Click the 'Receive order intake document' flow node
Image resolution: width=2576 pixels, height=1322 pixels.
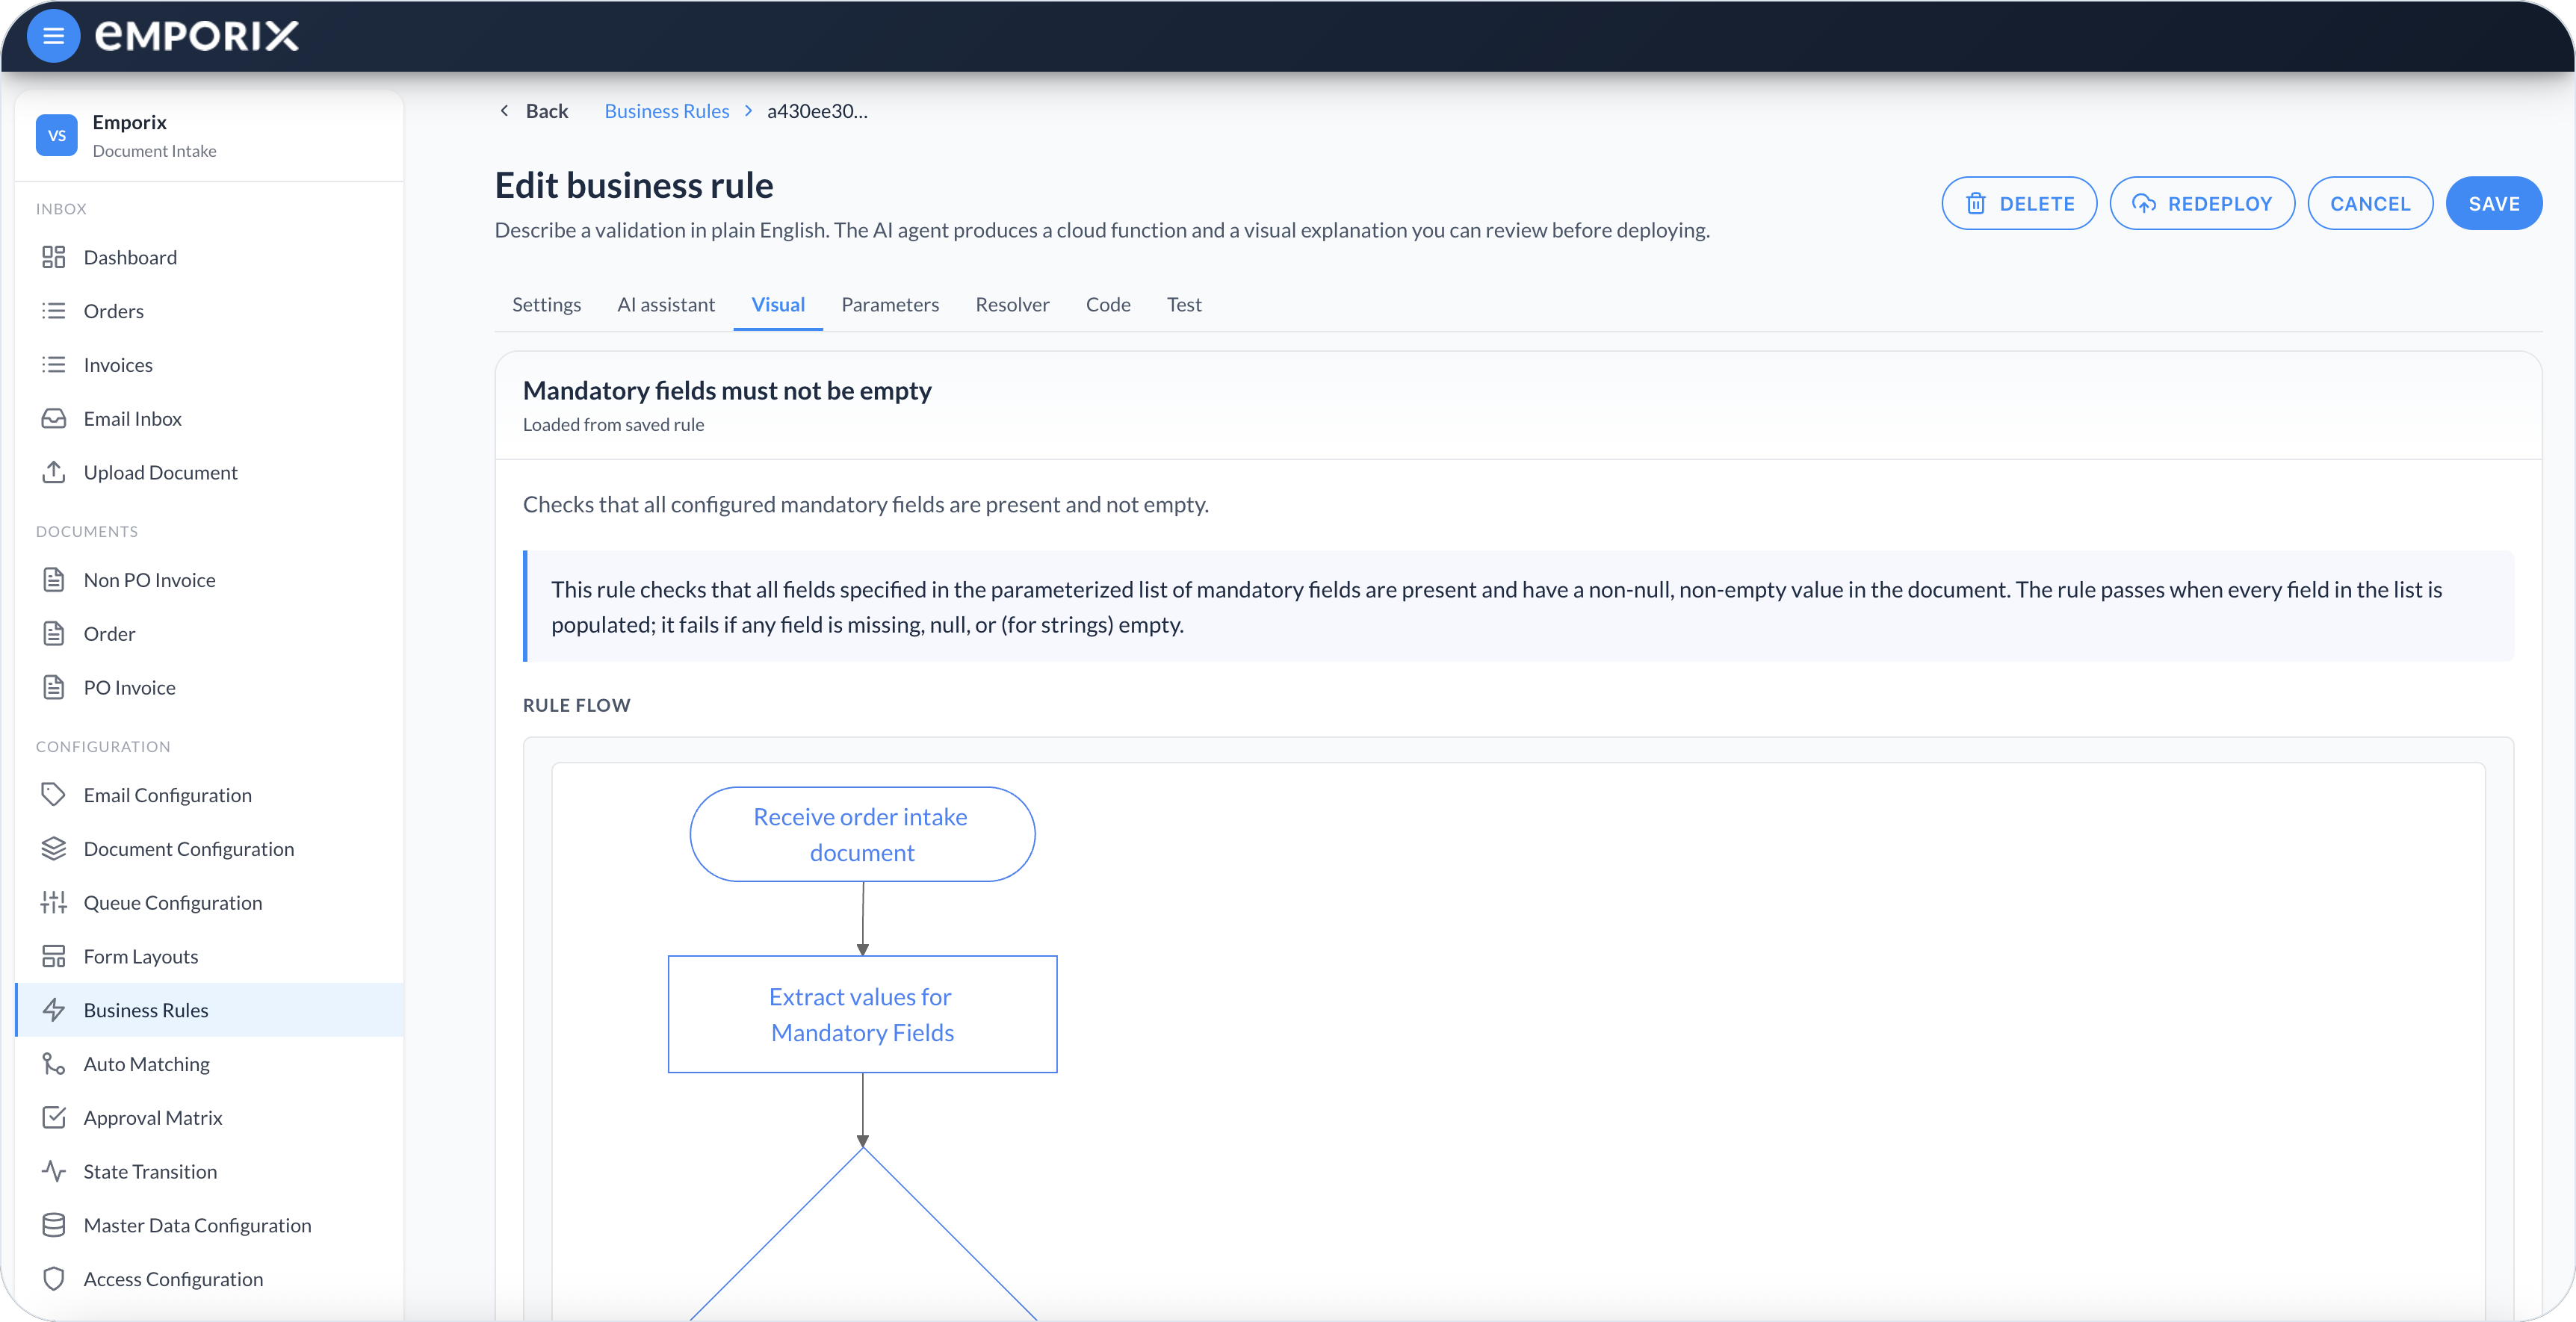point(862,834)
